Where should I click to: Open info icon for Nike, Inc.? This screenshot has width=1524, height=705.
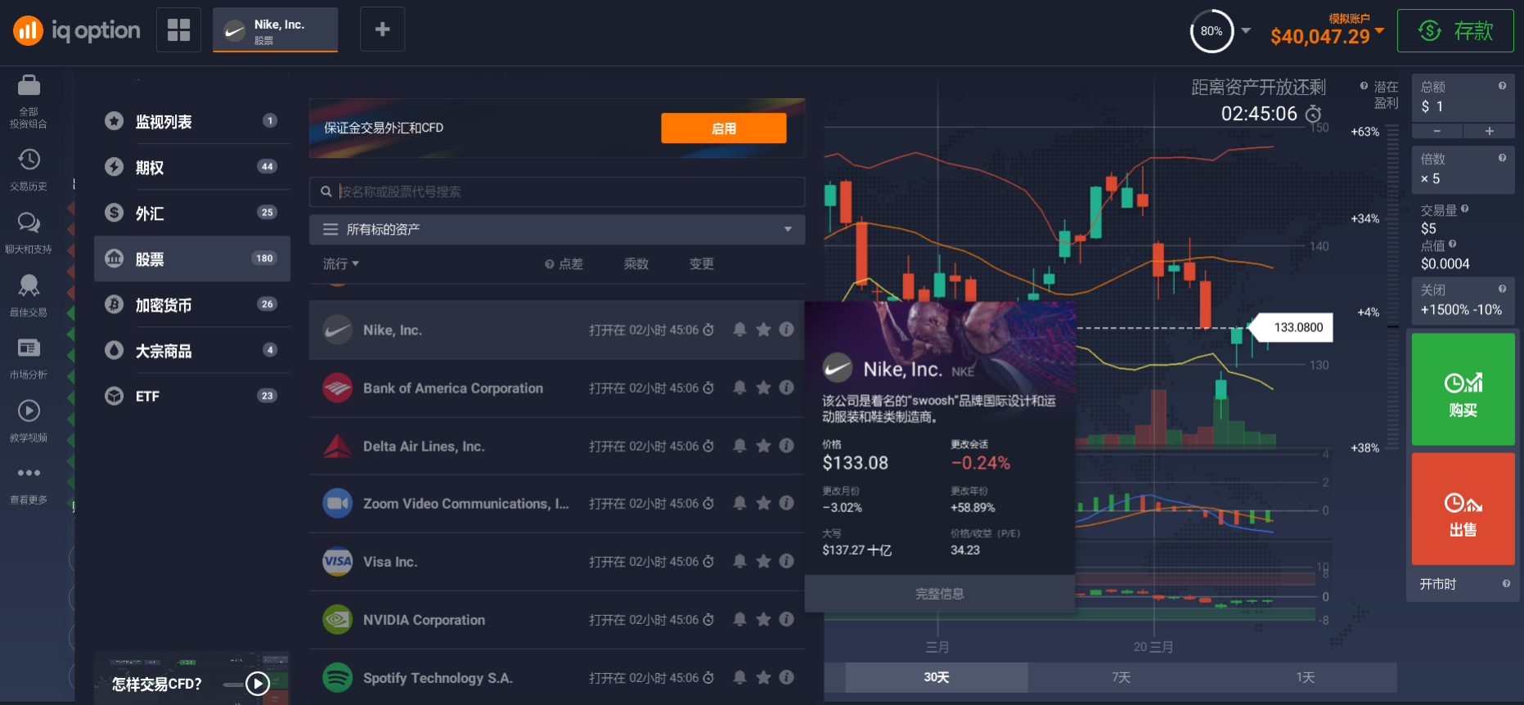[787, 330]
